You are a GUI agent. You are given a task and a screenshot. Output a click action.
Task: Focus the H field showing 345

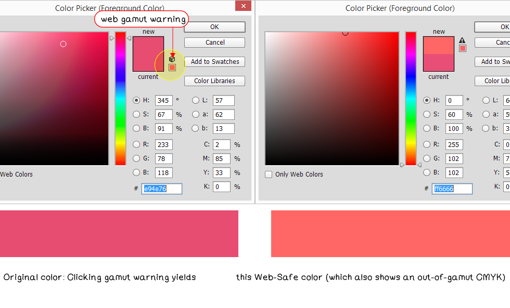[163, 101]
